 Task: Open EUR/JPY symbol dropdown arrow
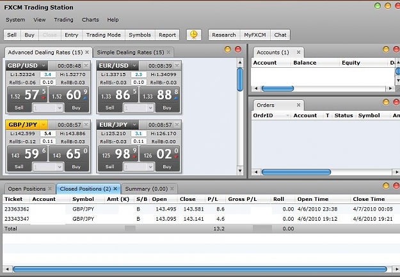[x=134, y=125]
